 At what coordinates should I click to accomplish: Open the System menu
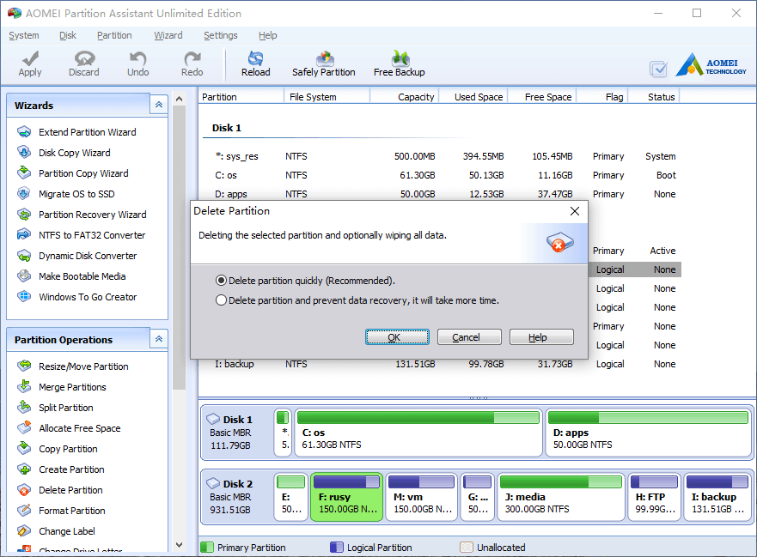[24, 35]
